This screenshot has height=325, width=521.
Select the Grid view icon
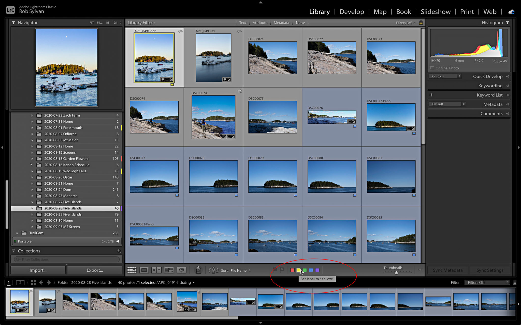tap(132, 270)
